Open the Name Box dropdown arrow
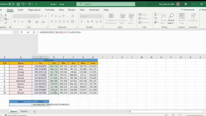206x116 pixels. tap(12, 32)
